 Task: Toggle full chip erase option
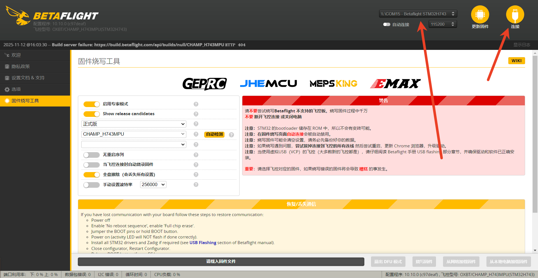92,175
